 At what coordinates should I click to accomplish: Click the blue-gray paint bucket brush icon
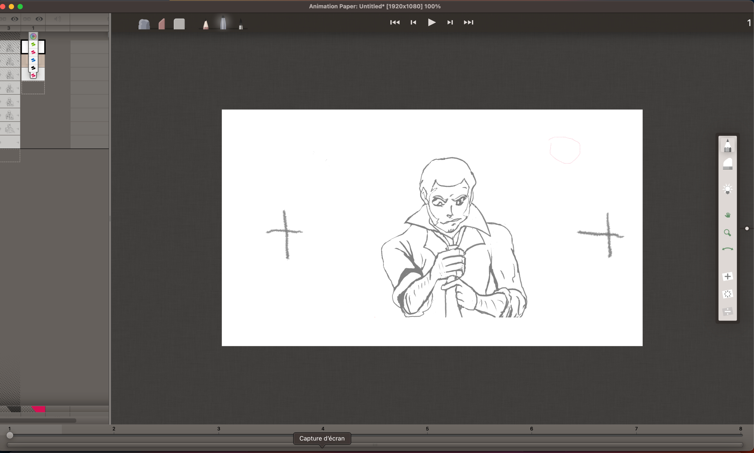click(144, 24)
